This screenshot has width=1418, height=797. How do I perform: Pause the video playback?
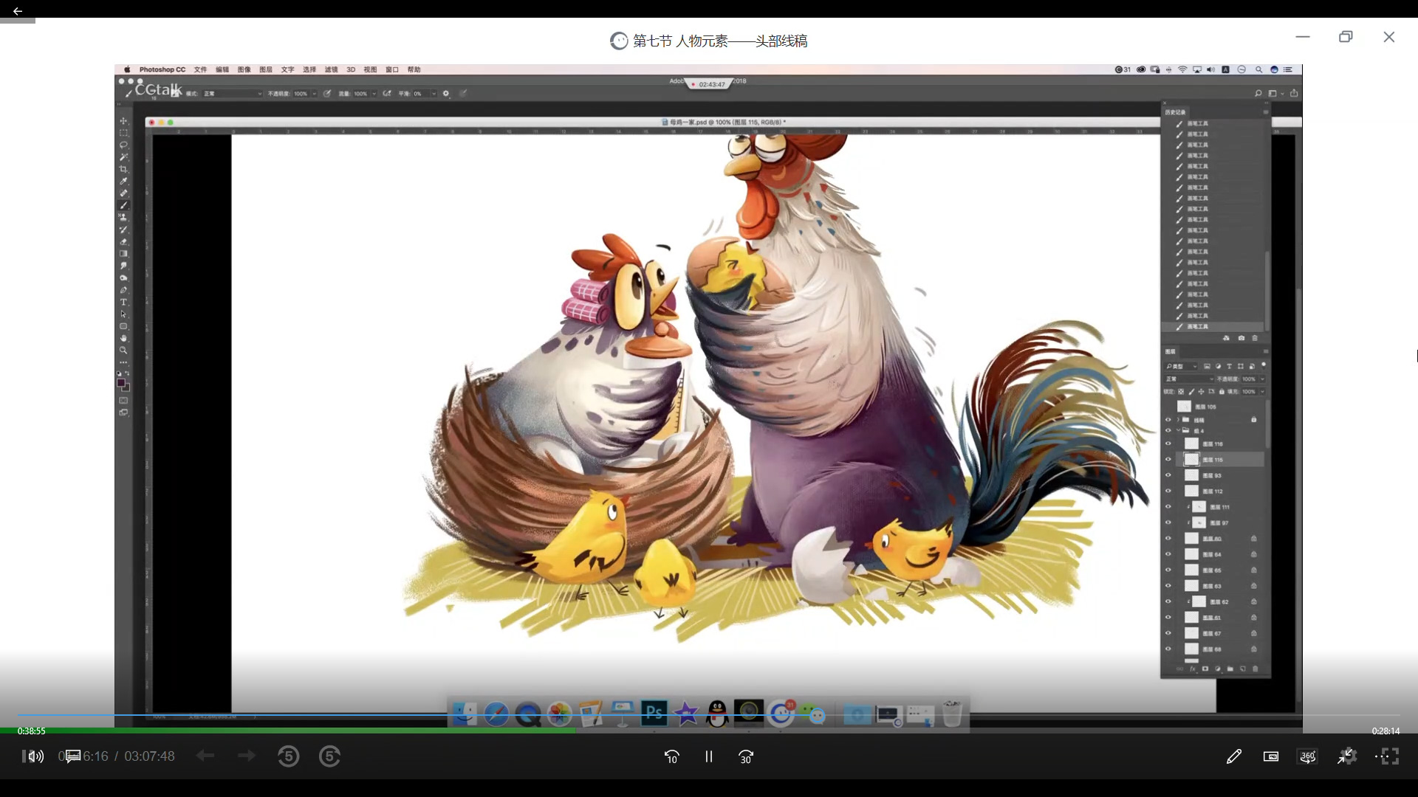709,756
